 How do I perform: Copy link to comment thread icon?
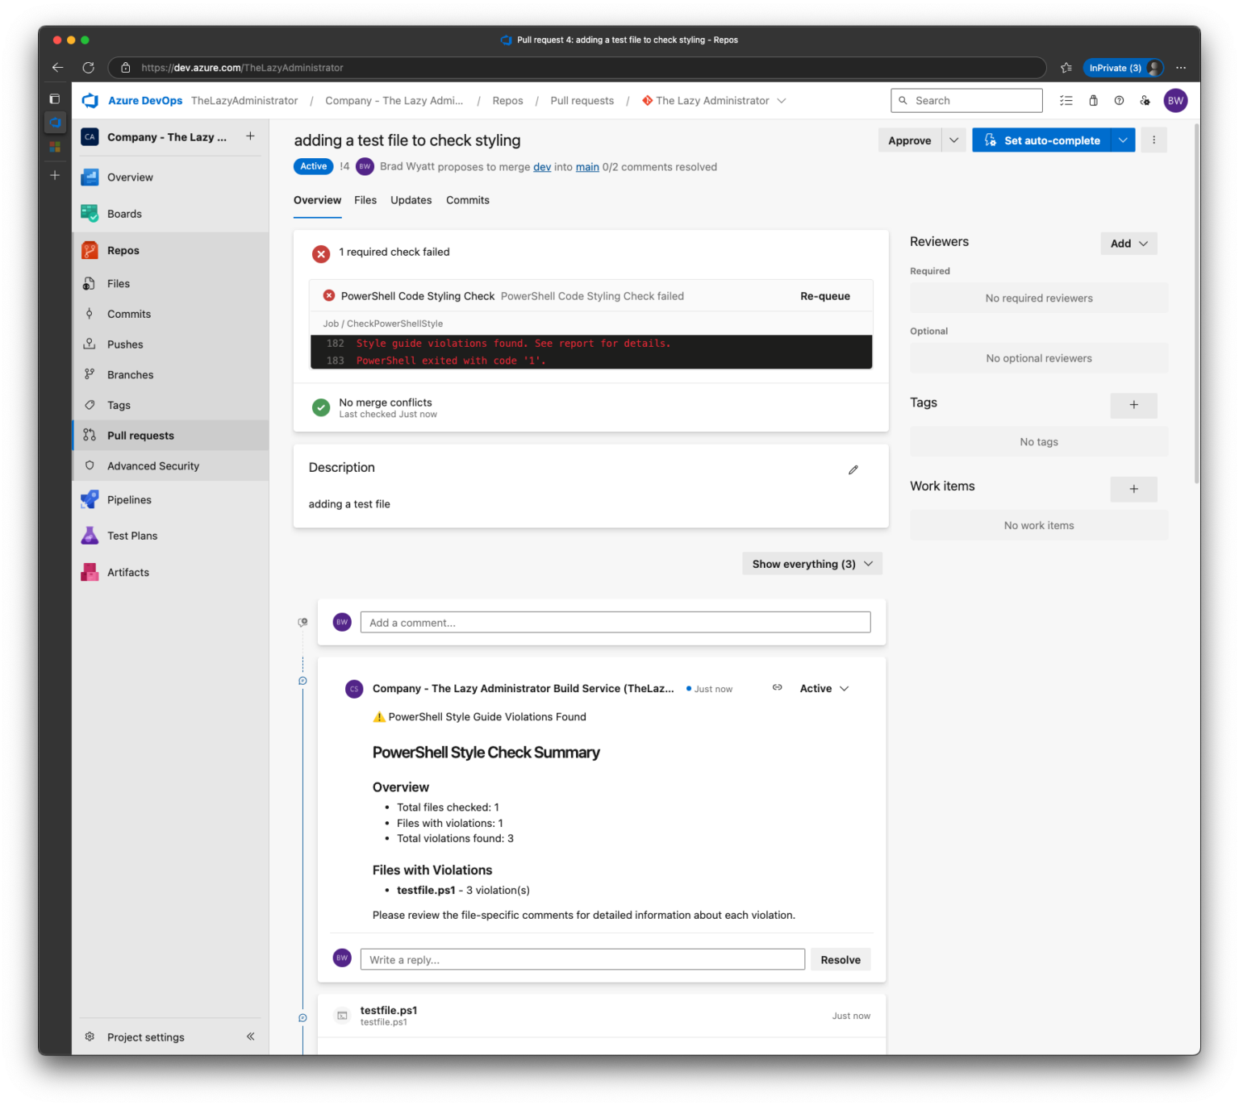point(778,688)
